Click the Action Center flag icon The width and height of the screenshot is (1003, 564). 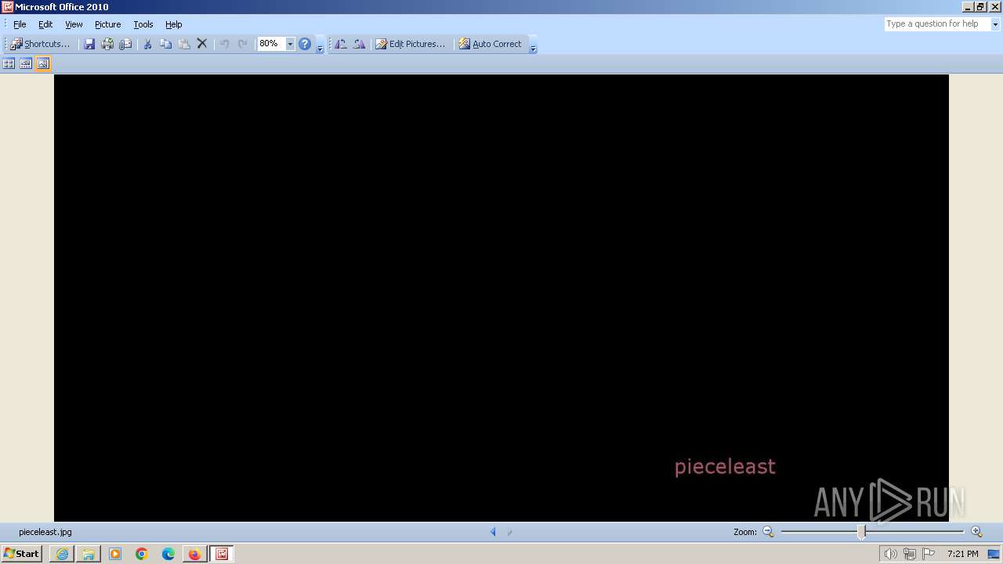point(929,554)
